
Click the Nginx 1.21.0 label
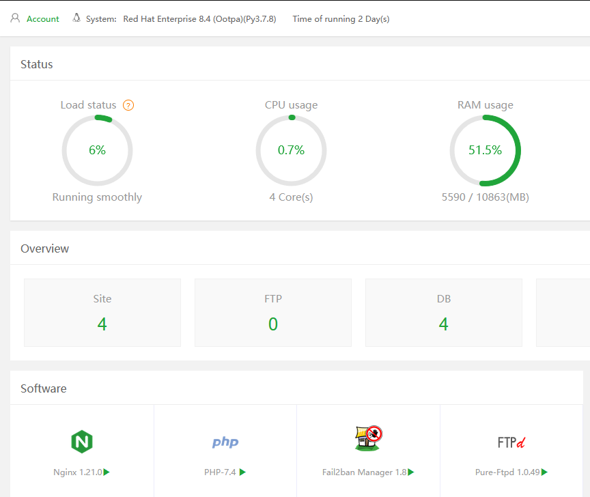(x=78, y=472)
